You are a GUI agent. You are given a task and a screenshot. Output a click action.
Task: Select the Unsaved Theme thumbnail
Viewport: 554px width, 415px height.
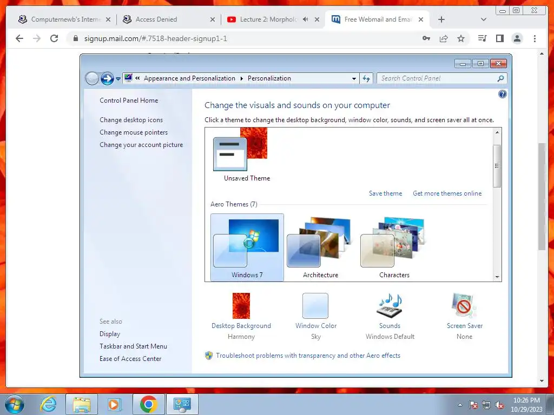pos(240,149)
